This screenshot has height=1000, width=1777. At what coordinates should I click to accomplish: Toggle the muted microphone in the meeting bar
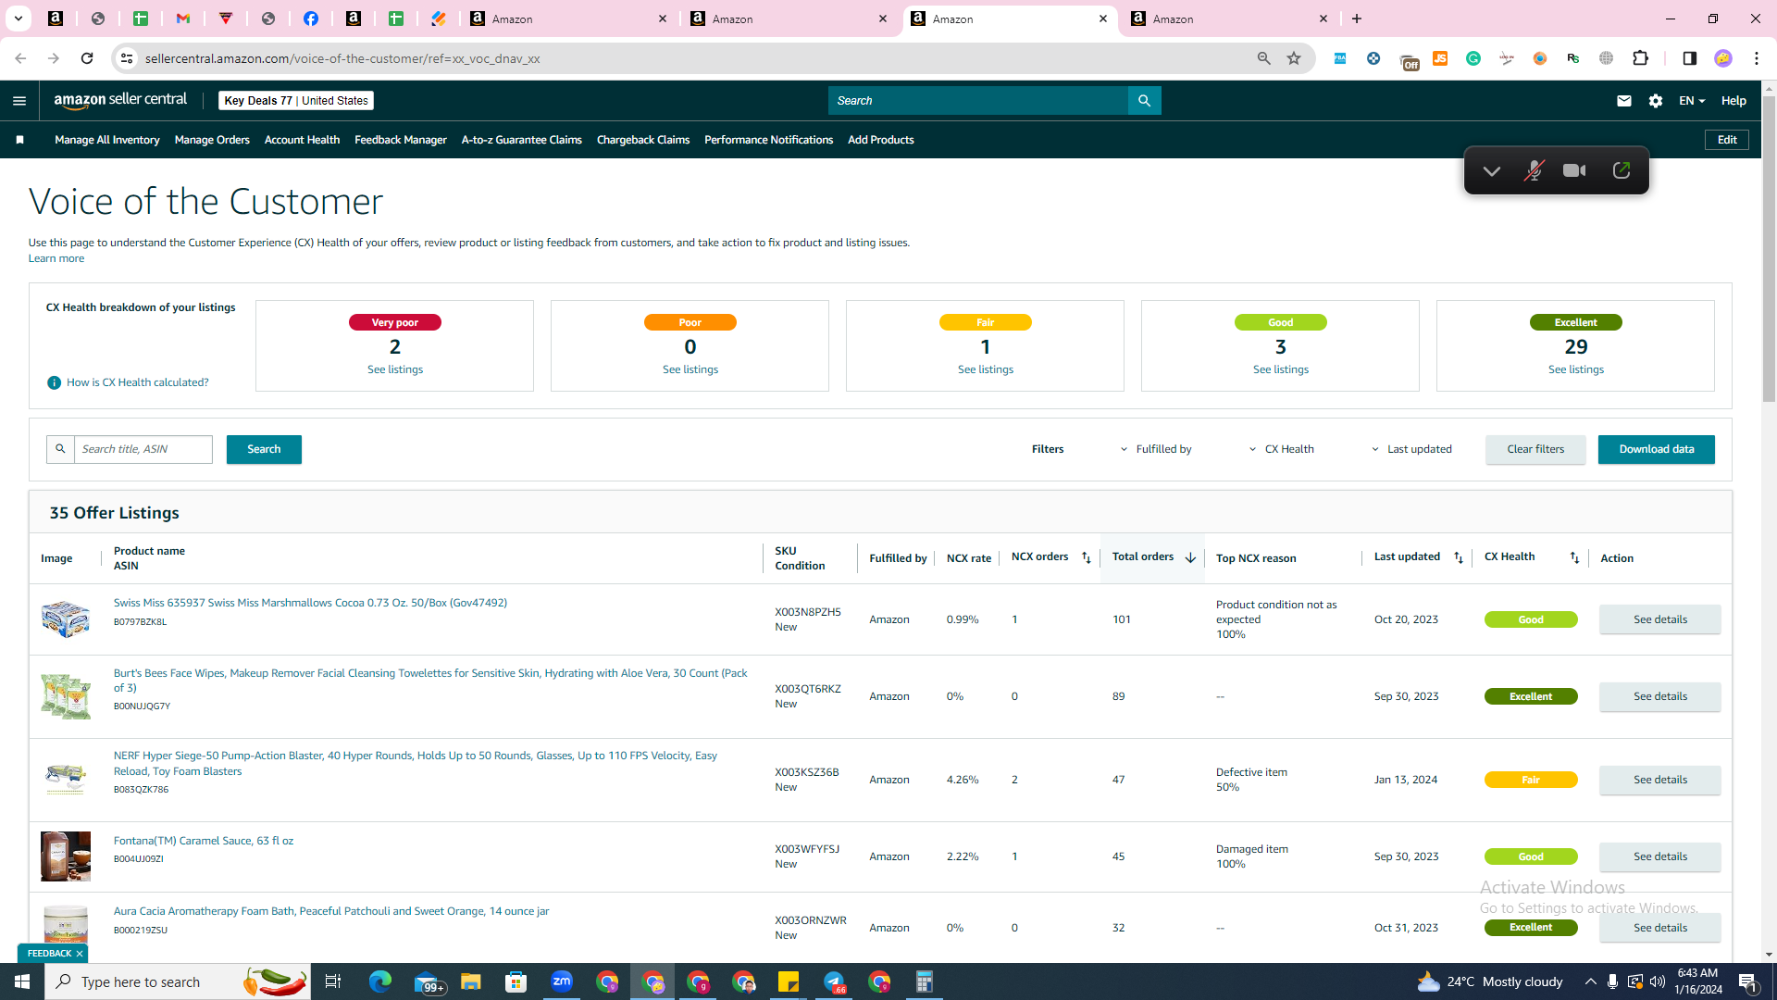(x=1534, y=170)
